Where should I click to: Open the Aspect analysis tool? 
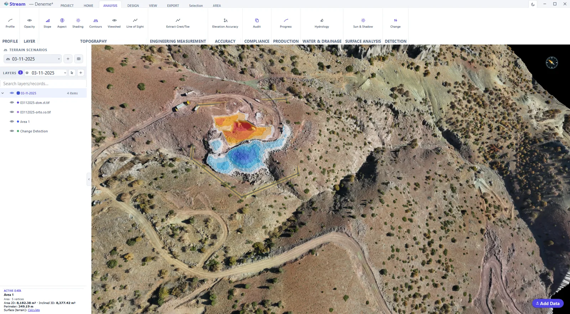[x=62, y=23]
